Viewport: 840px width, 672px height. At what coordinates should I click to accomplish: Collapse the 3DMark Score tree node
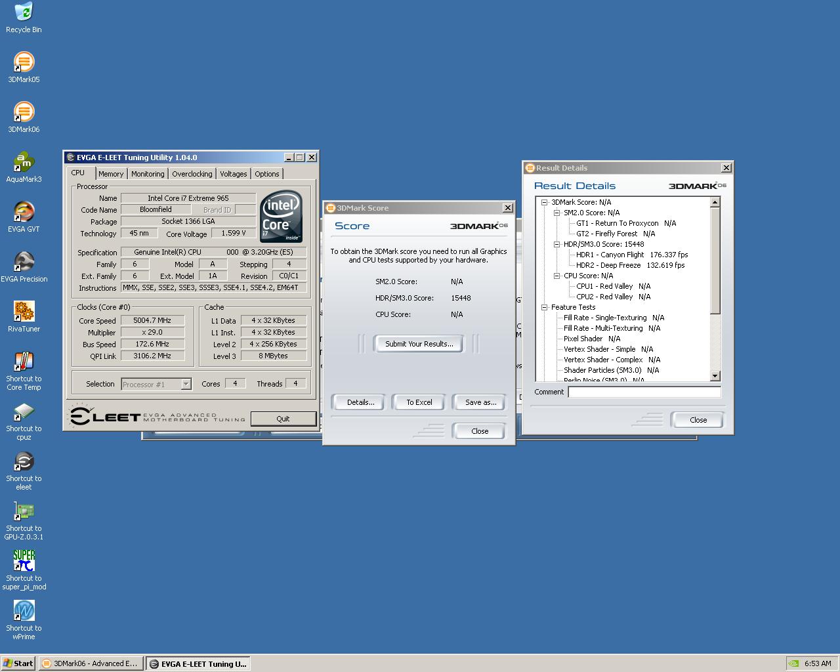point(544,202)
